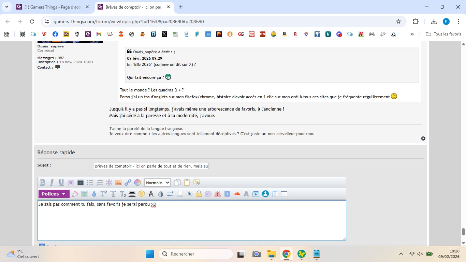Bookmark this page with the star icon

(398, 21)
